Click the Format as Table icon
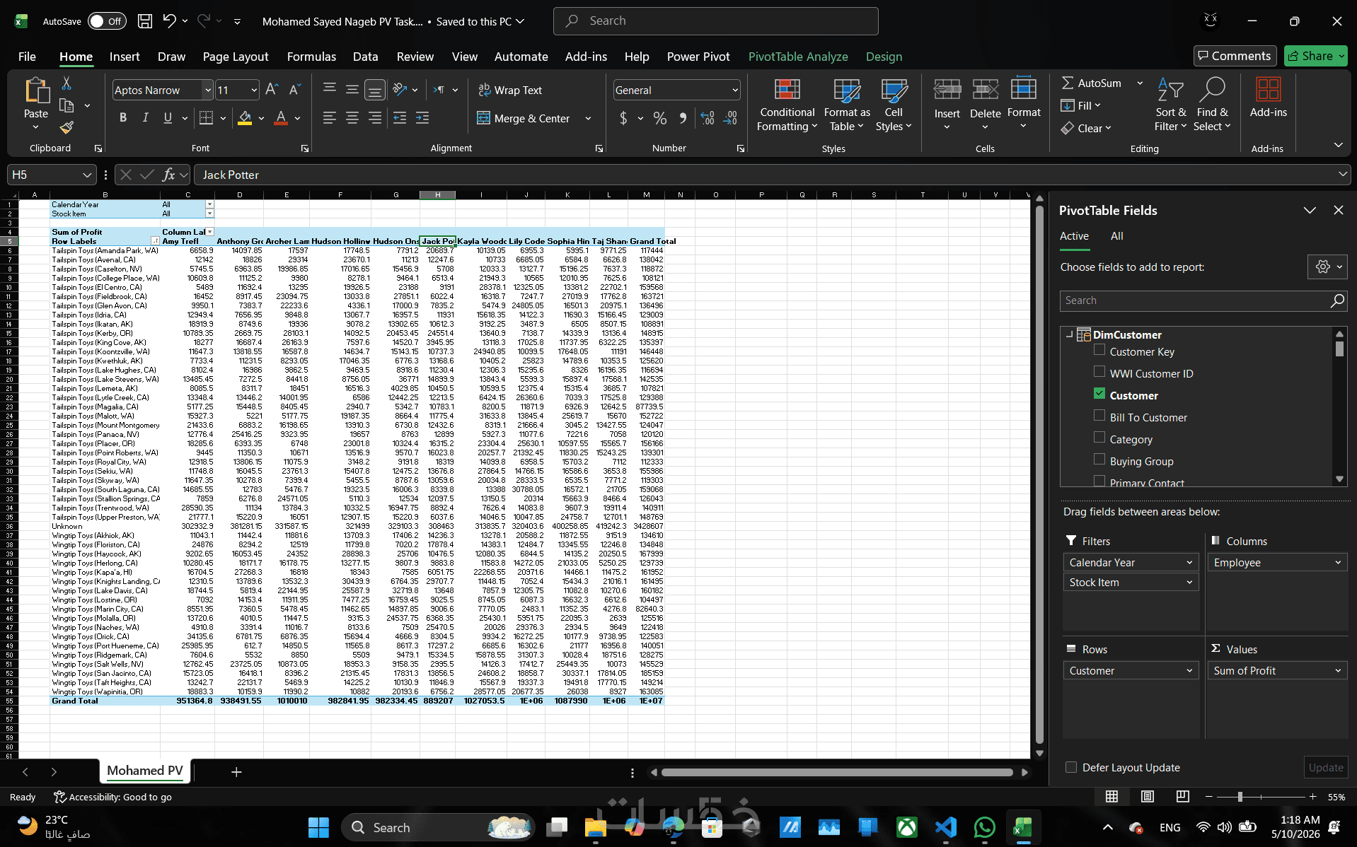The width and height of the screenshot is (1357, 847). click(847, 91)
